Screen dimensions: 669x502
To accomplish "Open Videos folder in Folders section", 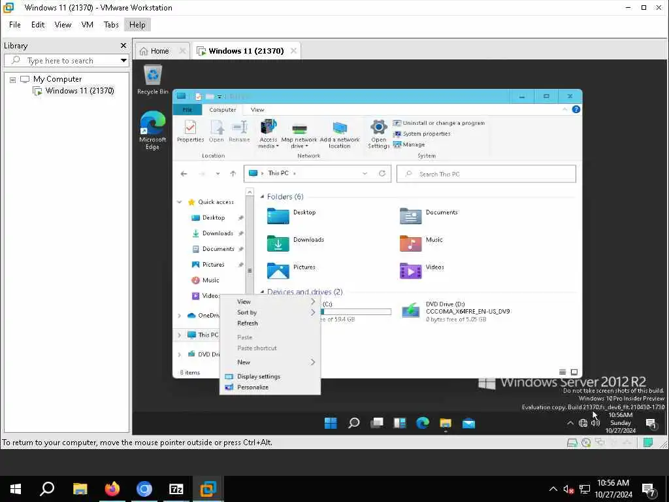I will click(x=422, y=270).
